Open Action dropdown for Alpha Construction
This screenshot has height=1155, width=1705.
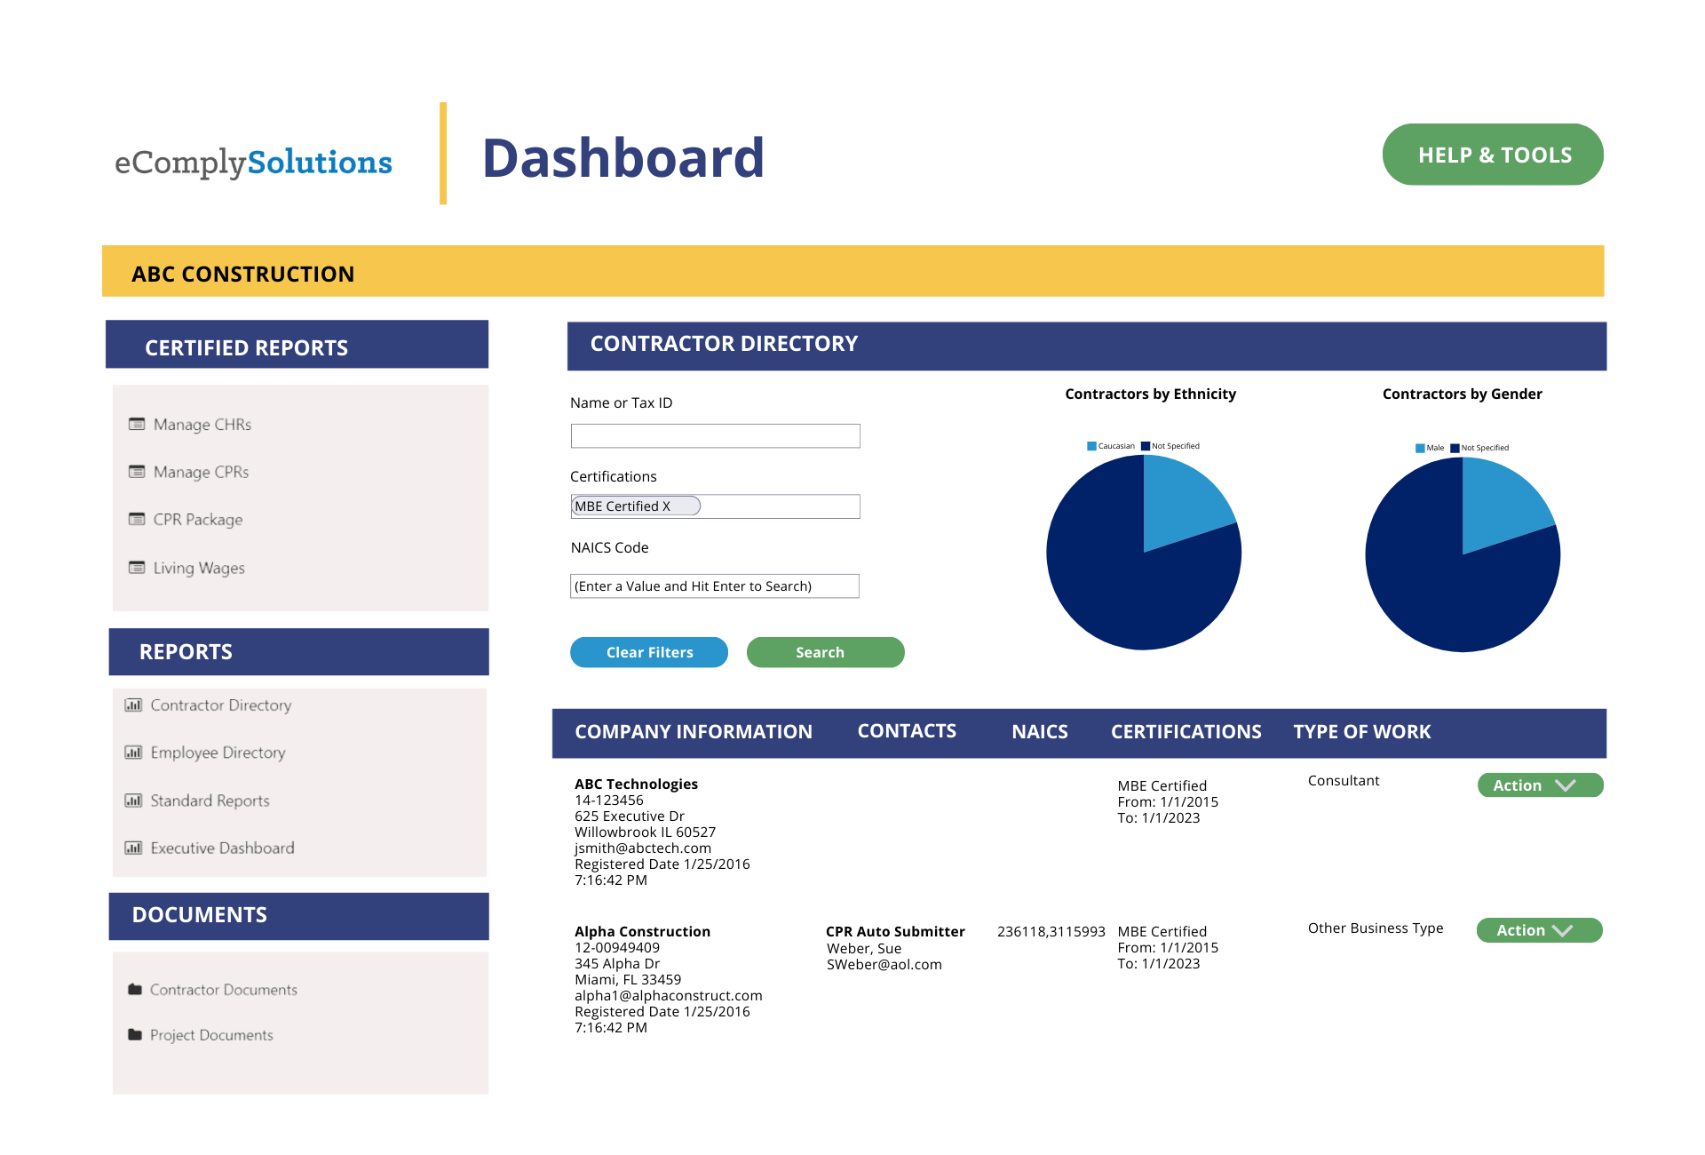tap(1539, 930)
